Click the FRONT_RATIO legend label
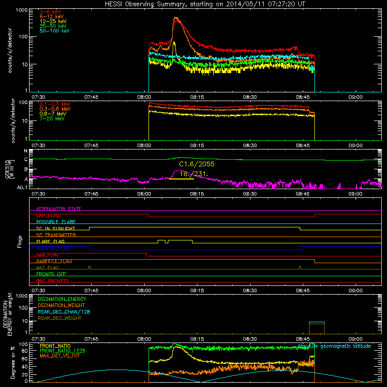387x387 pixels. pyautogui.click(x=55, y=346)
